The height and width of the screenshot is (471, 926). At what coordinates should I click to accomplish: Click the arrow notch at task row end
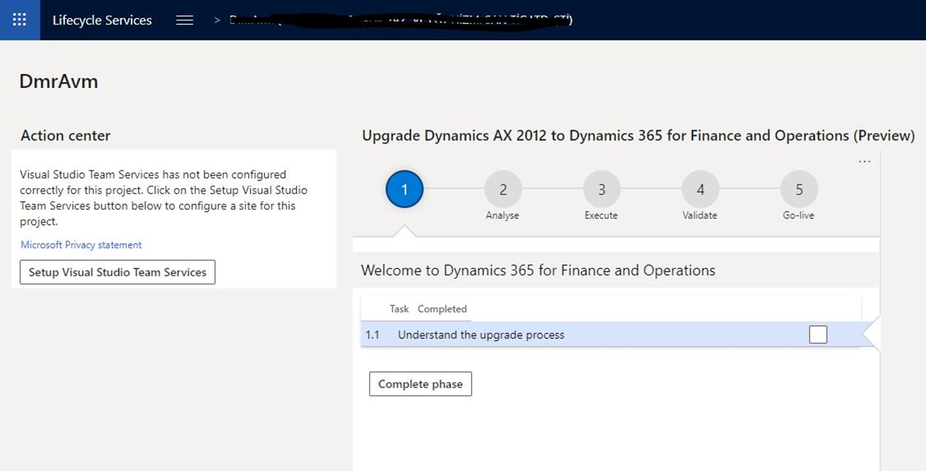pos(869,335)
